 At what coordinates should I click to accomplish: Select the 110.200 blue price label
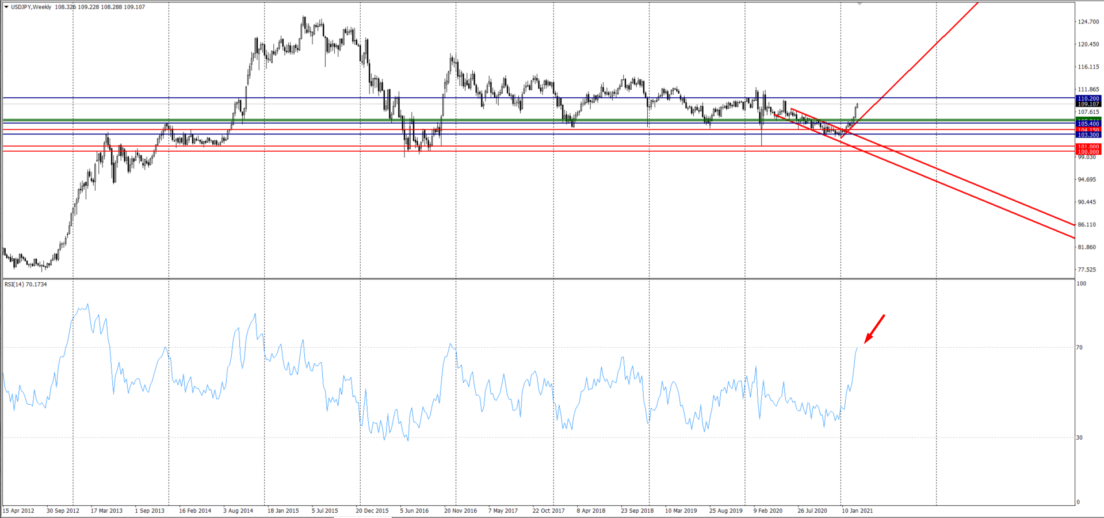[x=1088, y=99]
